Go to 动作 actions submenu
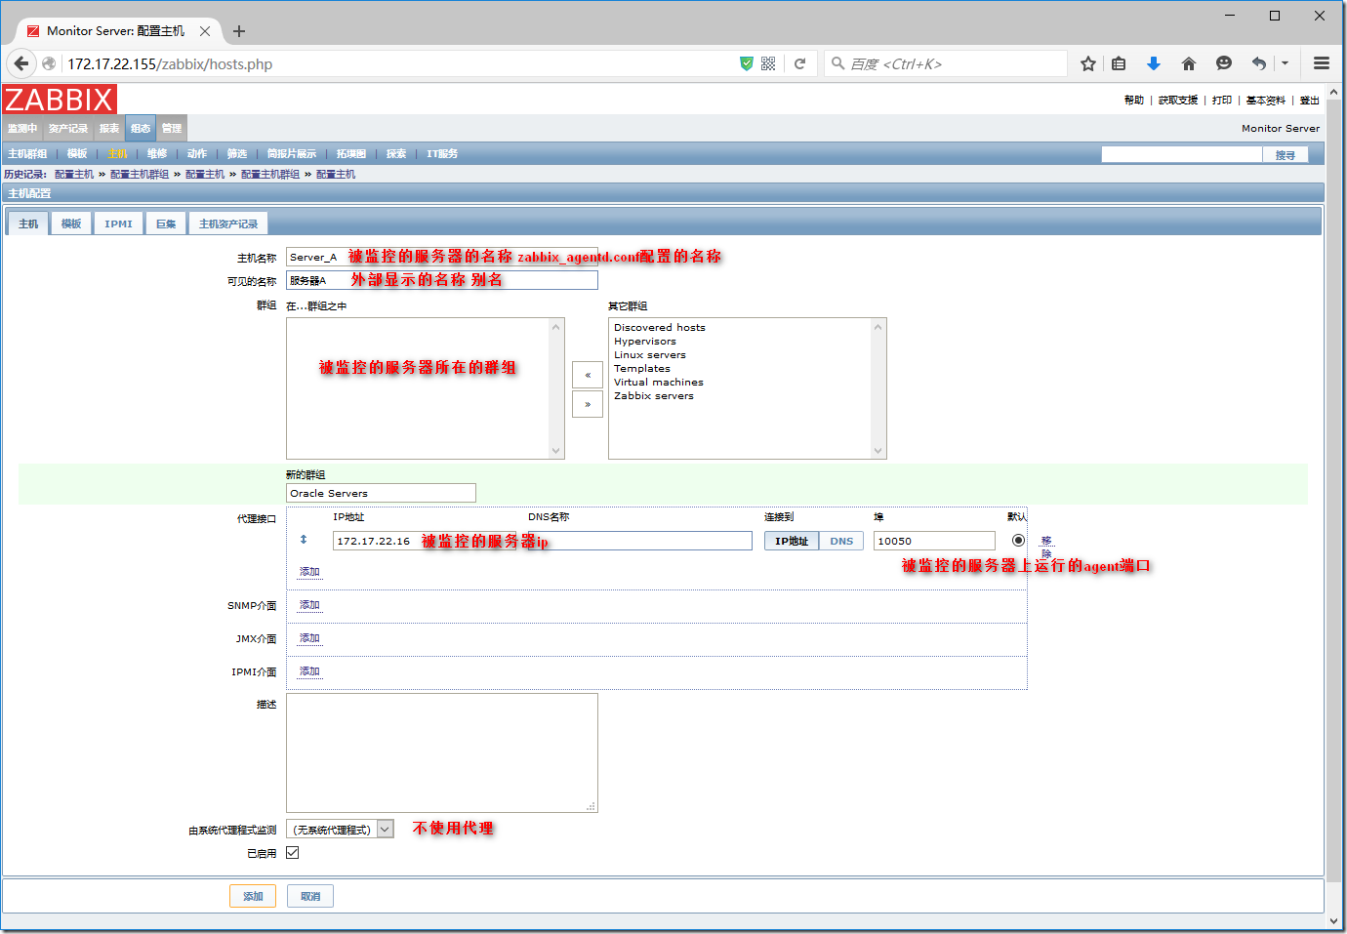This screenshot has height=934, width=1347. 197,154
